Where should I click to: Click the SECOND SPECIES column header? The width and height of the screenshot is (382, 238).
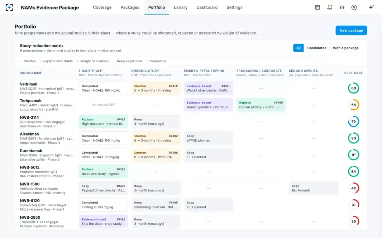point(303,71)
